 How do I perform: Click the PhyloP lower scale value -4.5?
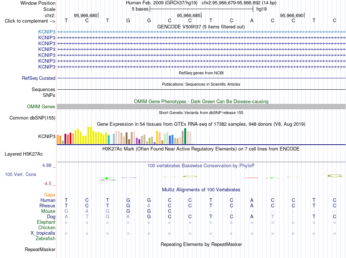(47, 183)
